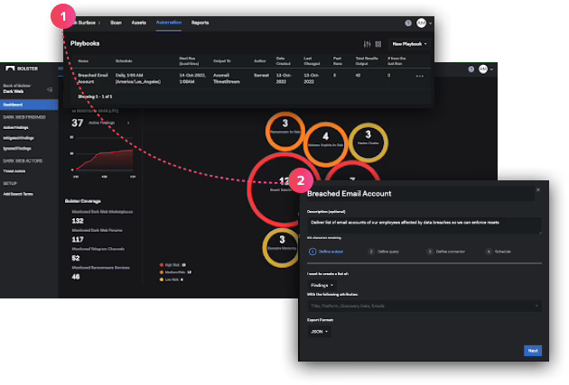The width and height of the screenshot is (569, 385).
Task: Close the Breached Email Account dialog
Action: [x=538, y=189]
